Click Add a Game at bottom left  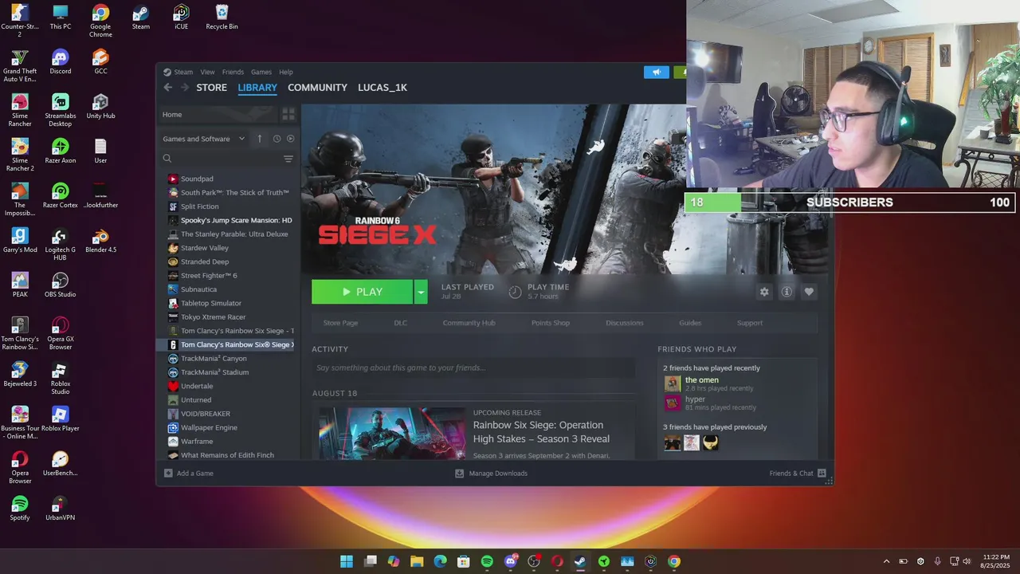(x=189, y=474)
